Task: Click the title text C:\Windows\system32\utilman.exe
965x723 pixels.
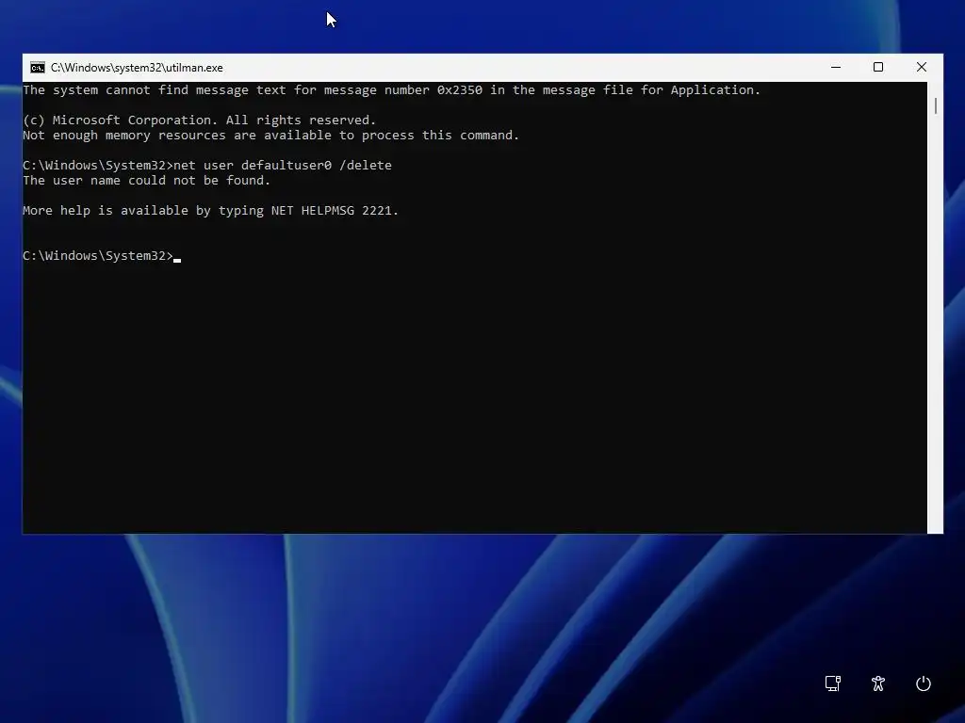Action: pyautogui.click(x=137, y=68)
